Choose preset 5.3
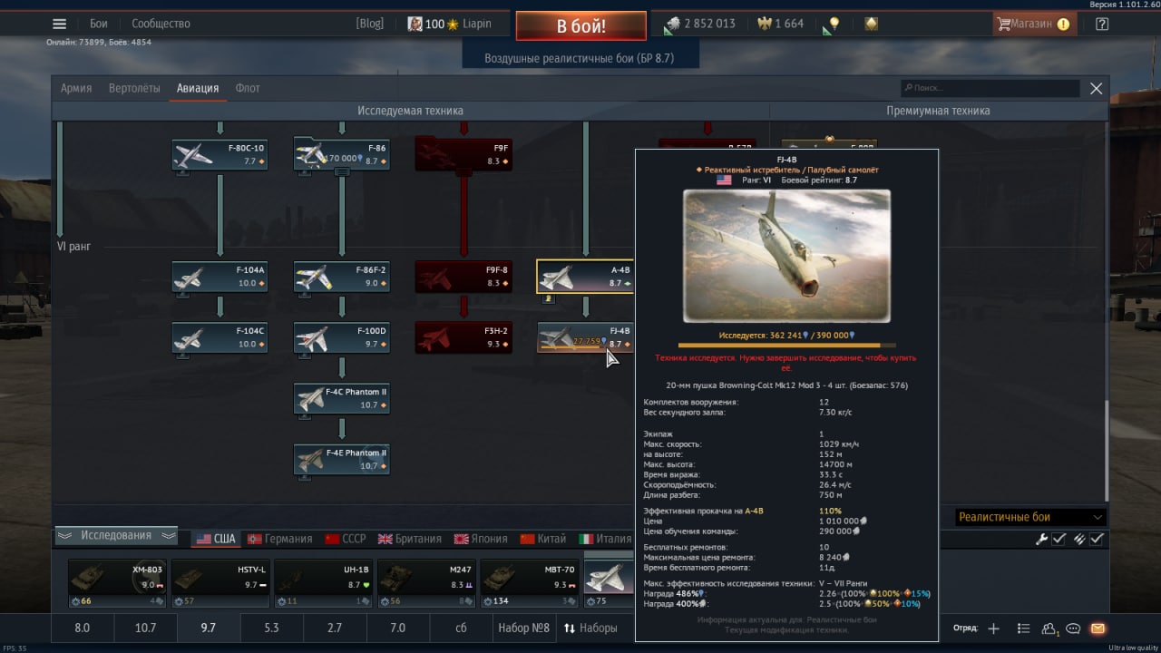 click(x=271, y=628)
